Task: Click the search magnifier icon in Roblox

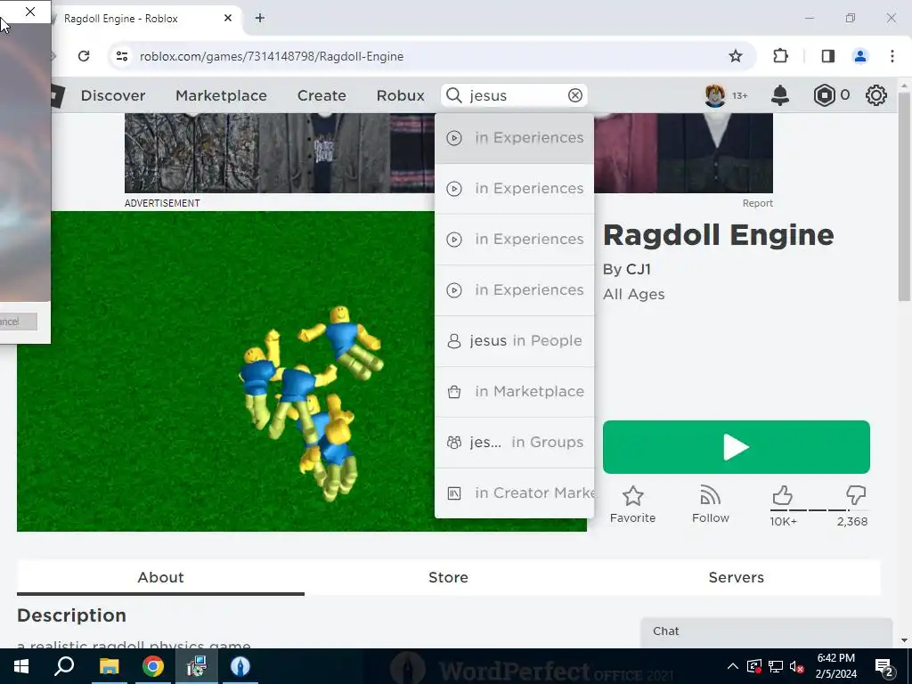Action: click(453, 95)
